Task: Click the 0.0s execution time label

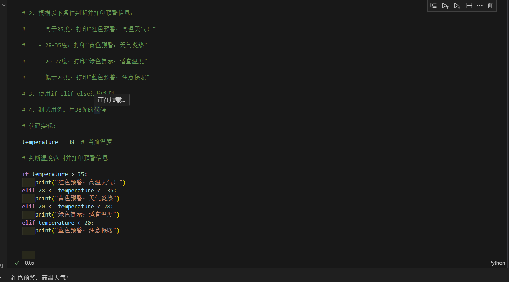Action: 29,263
